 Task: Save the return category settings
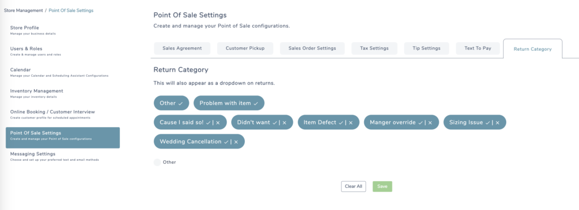382,186
